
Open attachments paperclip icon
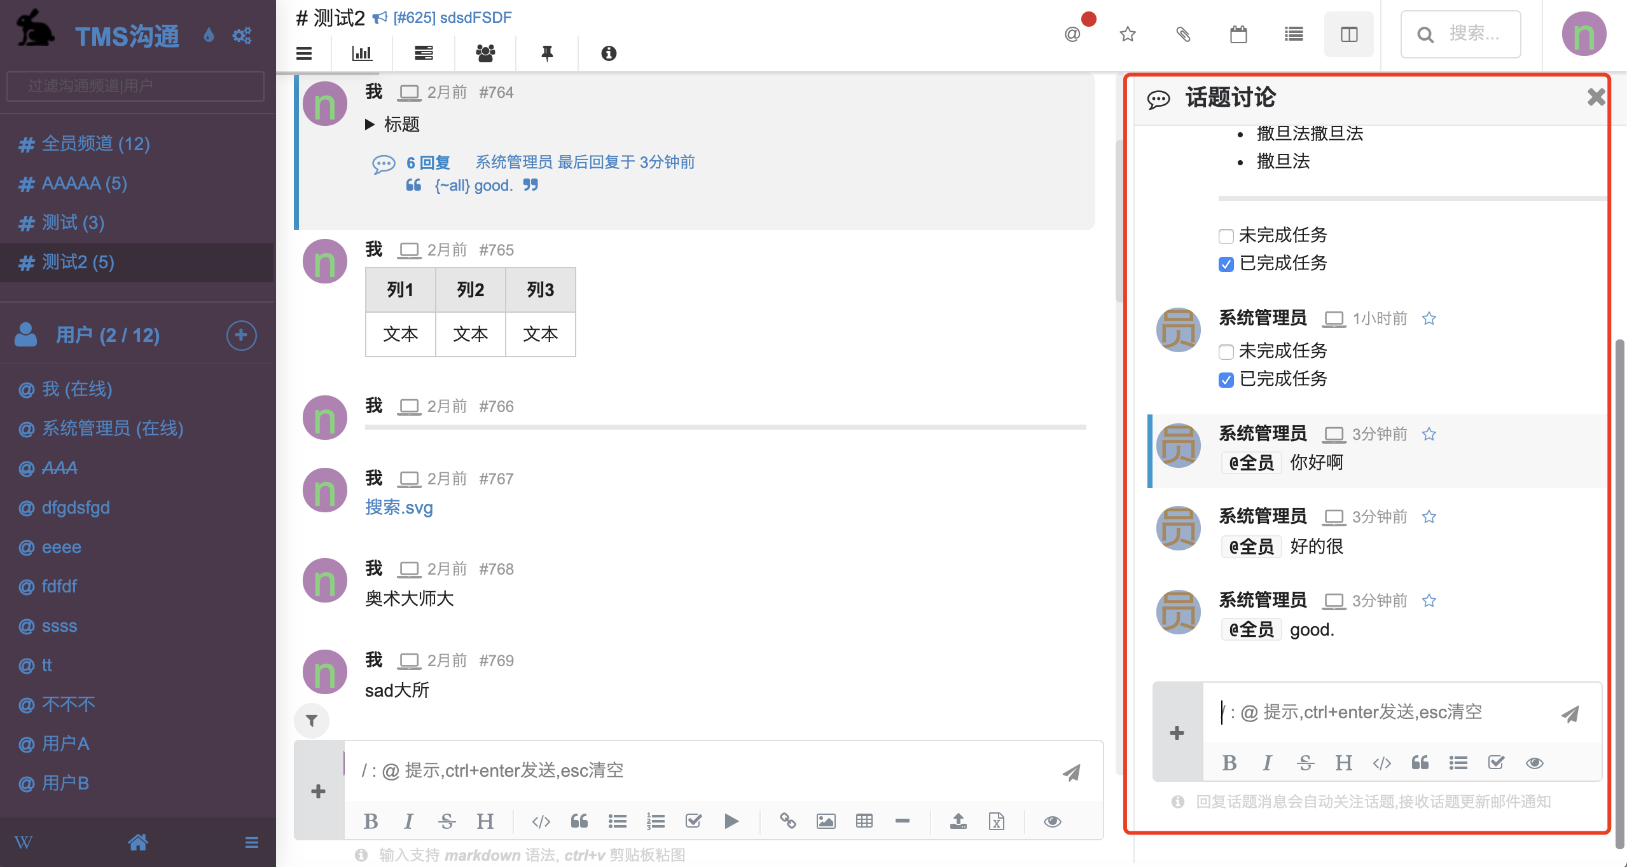(x=1183, y=34)
